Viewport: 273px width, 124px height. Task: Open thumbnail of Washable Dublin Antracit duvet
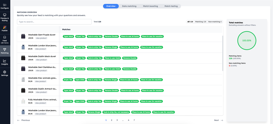coord(23,91)
